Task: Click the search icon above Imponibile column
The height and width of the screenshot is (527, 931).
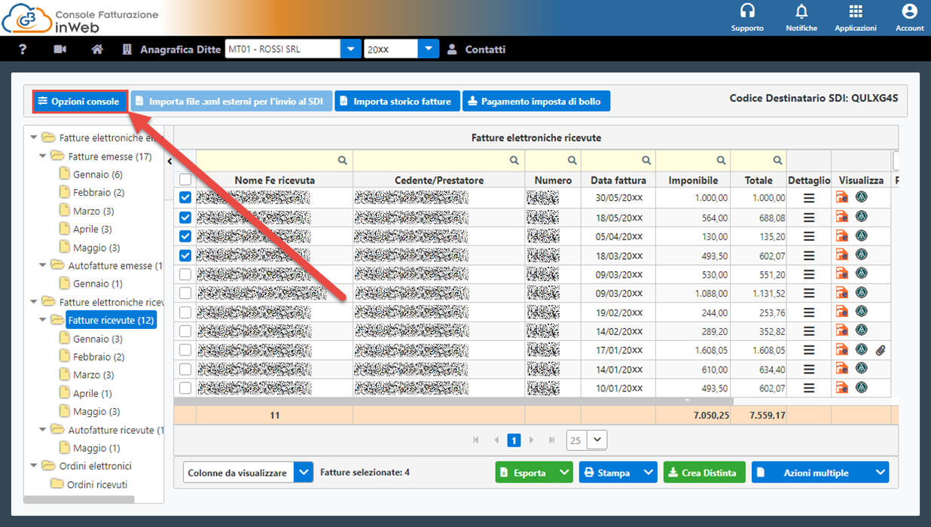Action: coord(721,160)
